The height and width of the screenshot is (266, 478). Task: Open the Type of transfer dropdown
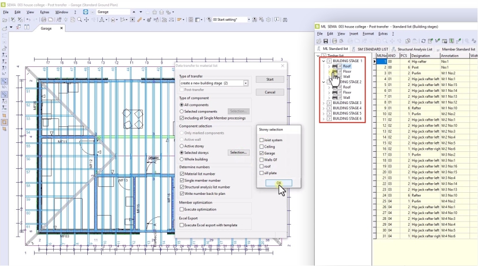coord(245,83)
